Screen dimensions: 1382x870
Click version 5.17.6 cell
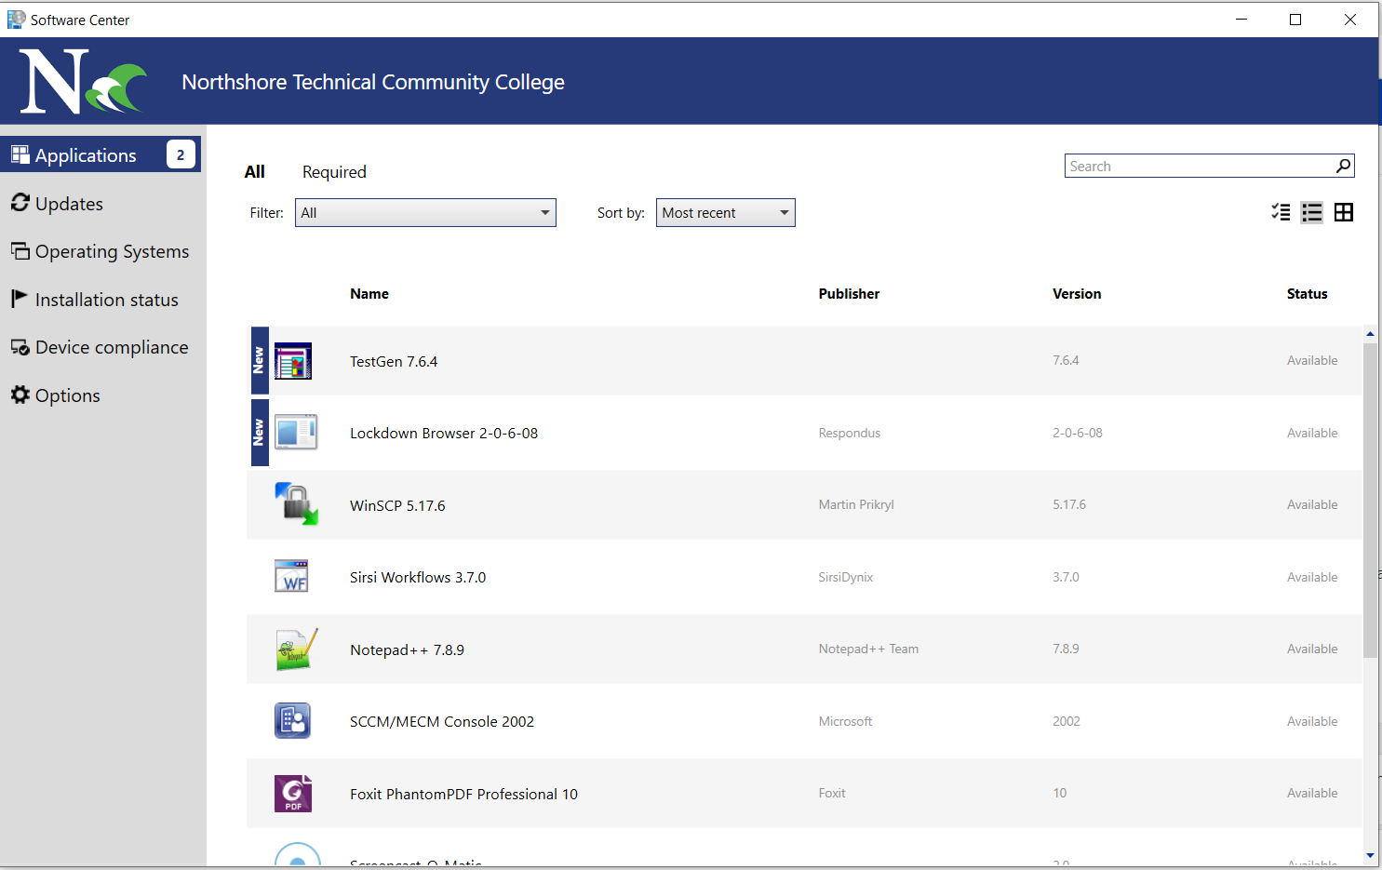click(x=1069, y=504)
